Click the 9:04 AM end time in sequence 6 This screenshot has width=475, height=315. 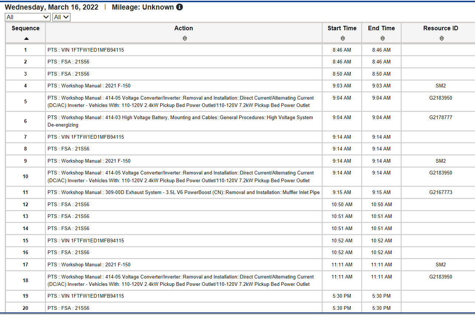tap(381, 117)
